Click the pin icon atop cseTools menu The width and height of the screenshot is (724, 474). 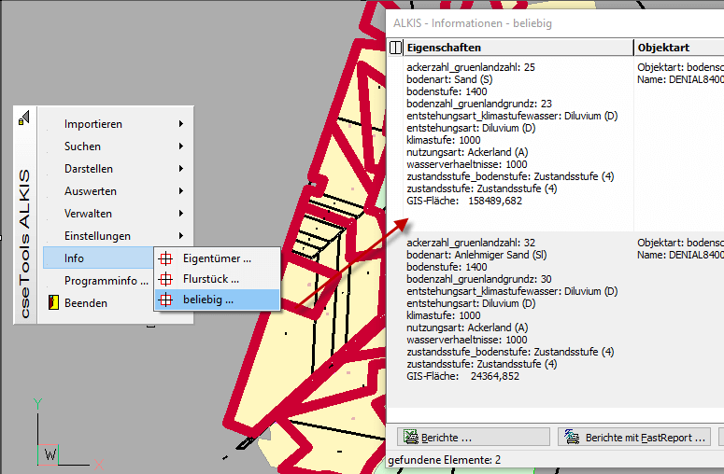point(23,116)
